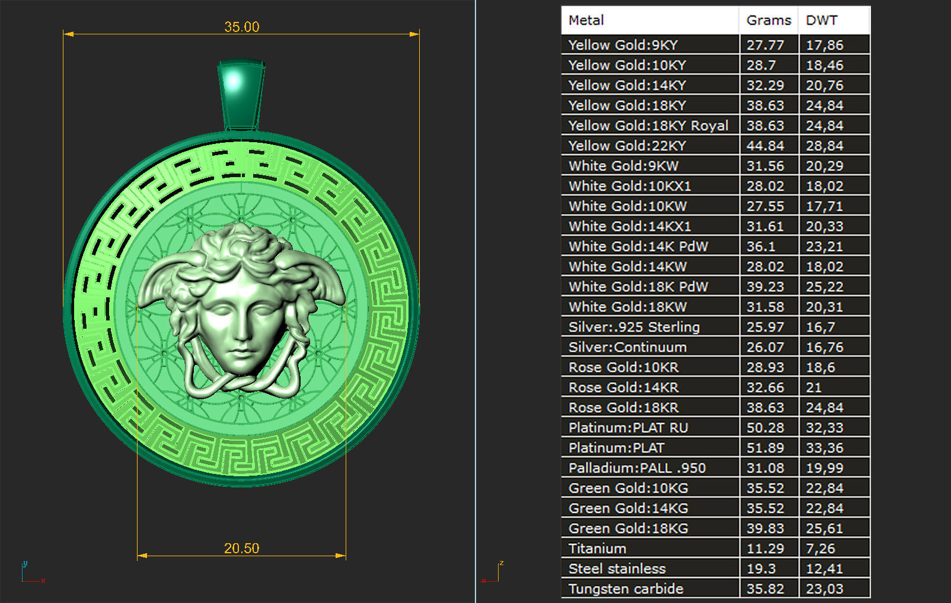Select the Silver:Continuum row
951x603 pixels.
tap(716, 347)
